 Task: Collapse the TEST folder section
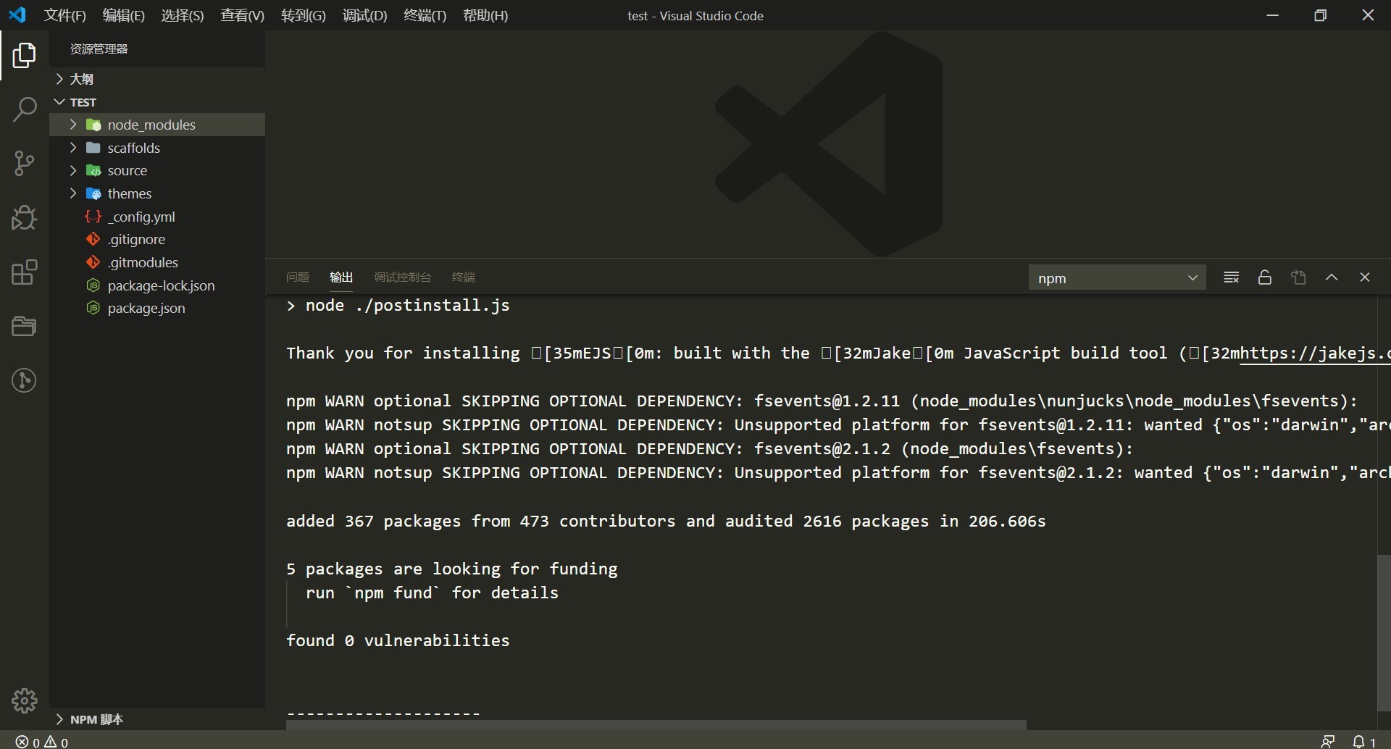[x=157, y=102]
